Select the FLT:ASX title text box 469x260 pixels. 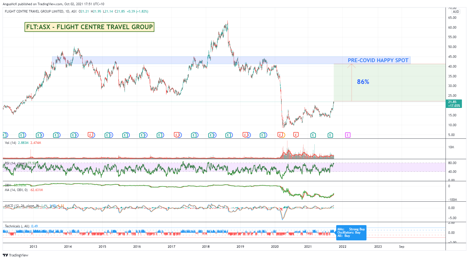coord(89,27)
